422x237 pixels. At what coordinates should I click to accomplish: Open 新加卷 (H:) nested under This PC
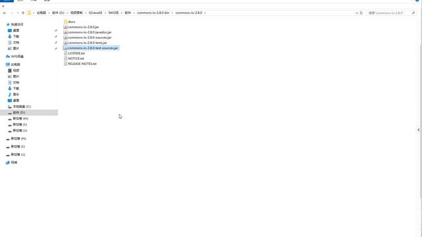tap(18, 118)
